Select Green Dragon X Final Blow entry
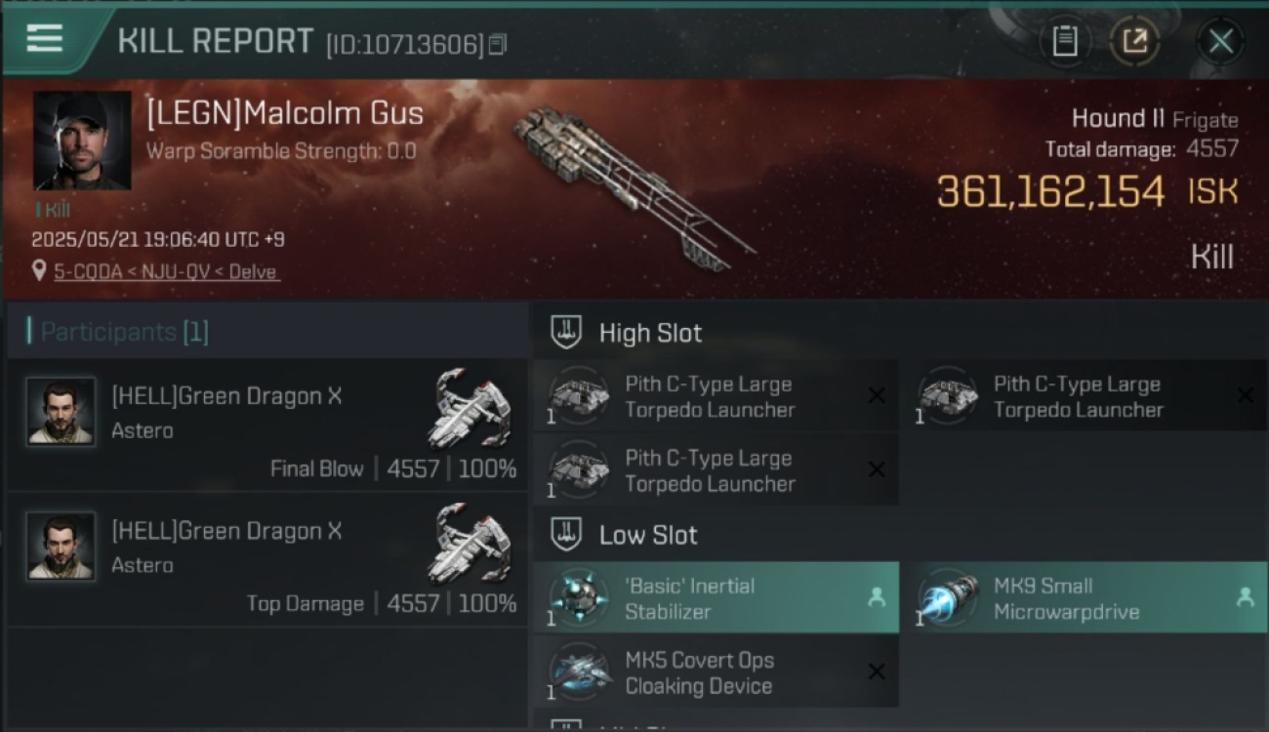1269x732 pixels. coord(266,425)
